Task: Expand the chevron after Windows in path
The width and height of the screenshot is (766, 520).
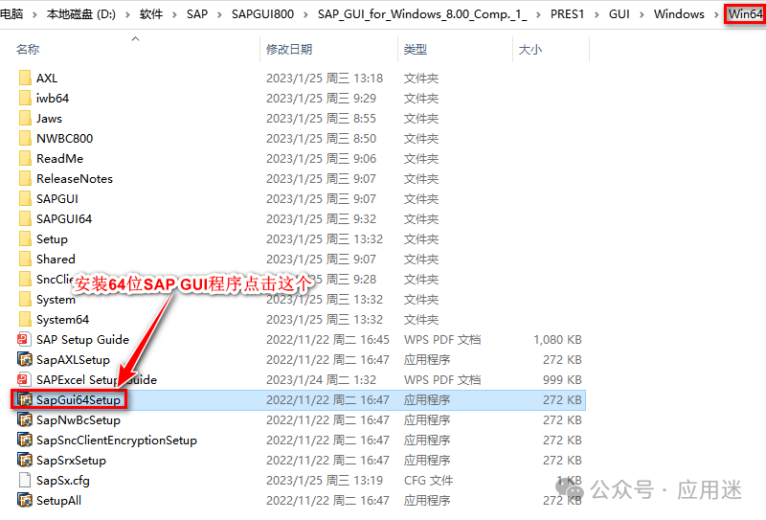Action: point(716,14)
